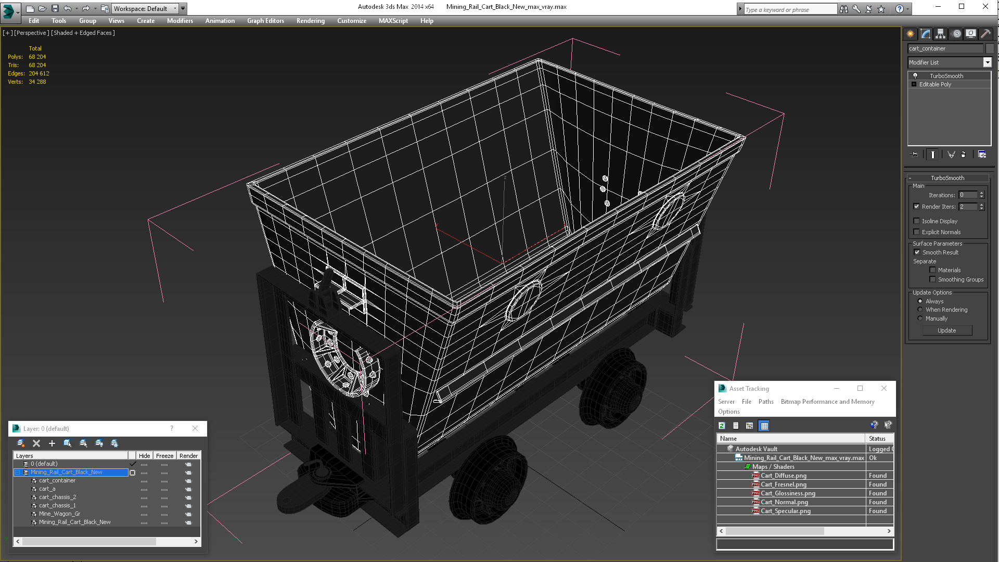Image resolution: width=999 pixels, height=562 pixels.
Task: Enable Isoline Display checkbox
Action: pyautogui.click(x=917, y=221)
